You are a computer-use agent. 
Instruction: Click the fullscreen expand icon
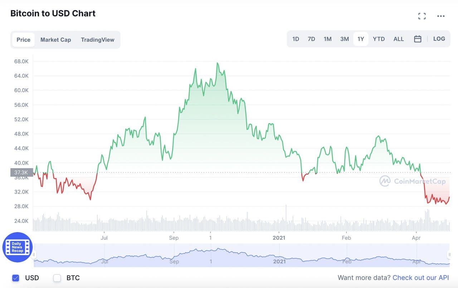[x=422, y=16]
